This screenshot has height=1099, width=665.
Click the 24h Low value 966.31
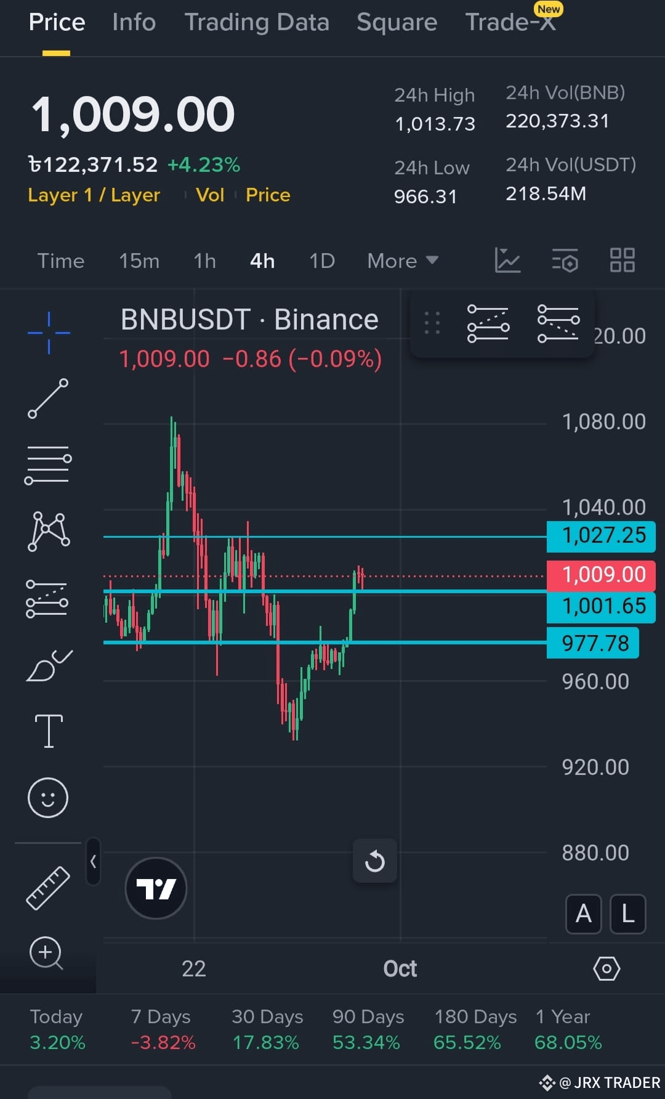[425, 197]
